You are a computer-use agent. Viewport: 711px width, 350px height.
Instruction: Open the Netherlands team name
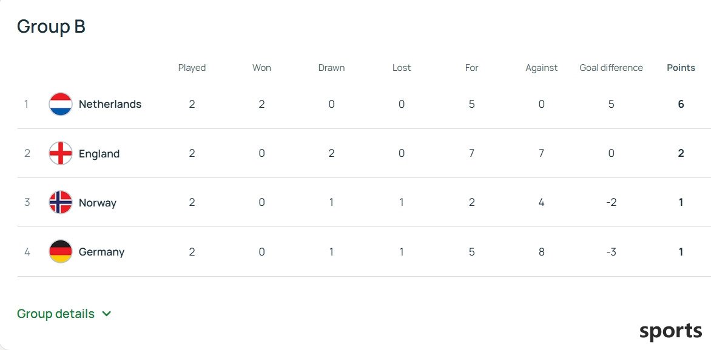point(110,104)
